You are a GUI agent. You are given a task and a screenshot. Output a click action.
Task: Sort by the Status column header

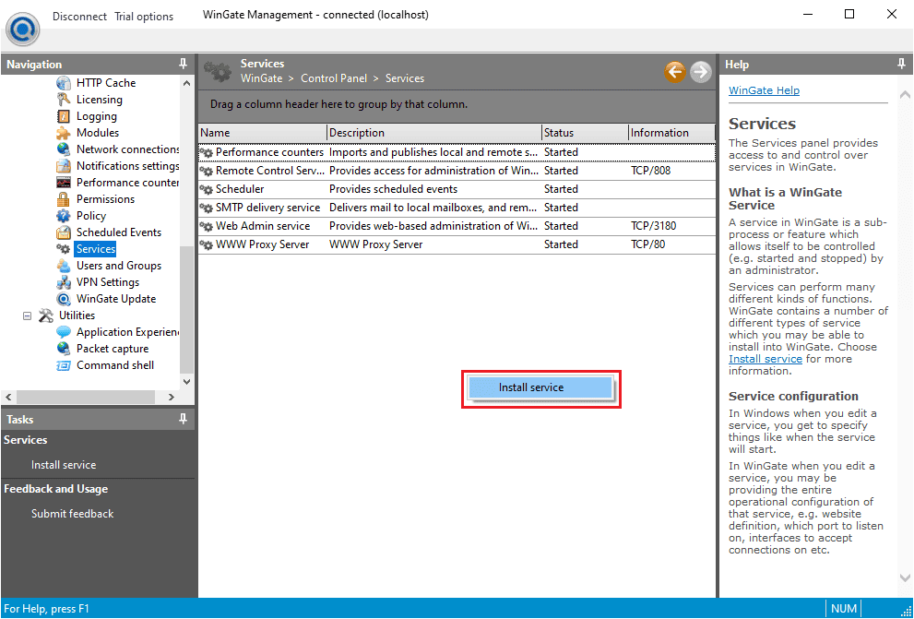[x=585, y=133]
